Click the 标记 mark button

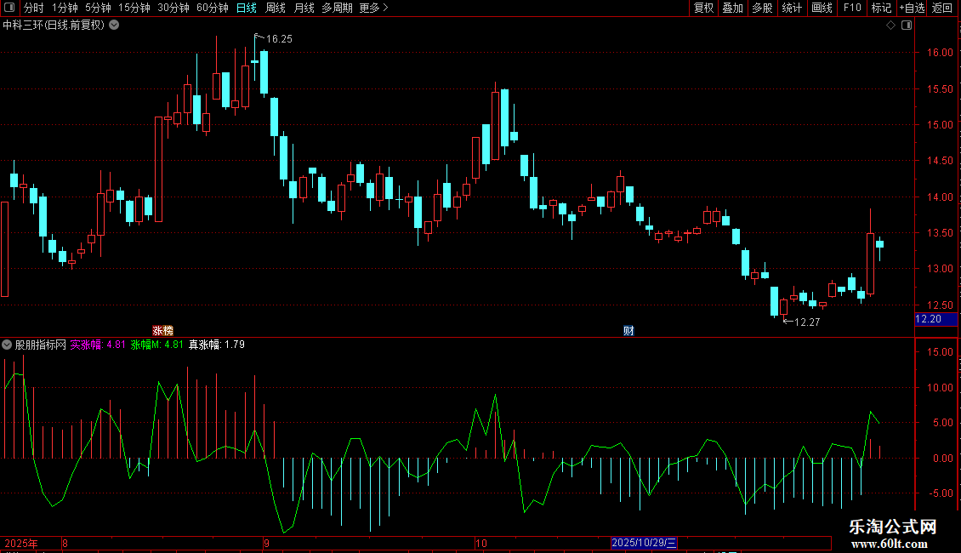tap(881, 8)
